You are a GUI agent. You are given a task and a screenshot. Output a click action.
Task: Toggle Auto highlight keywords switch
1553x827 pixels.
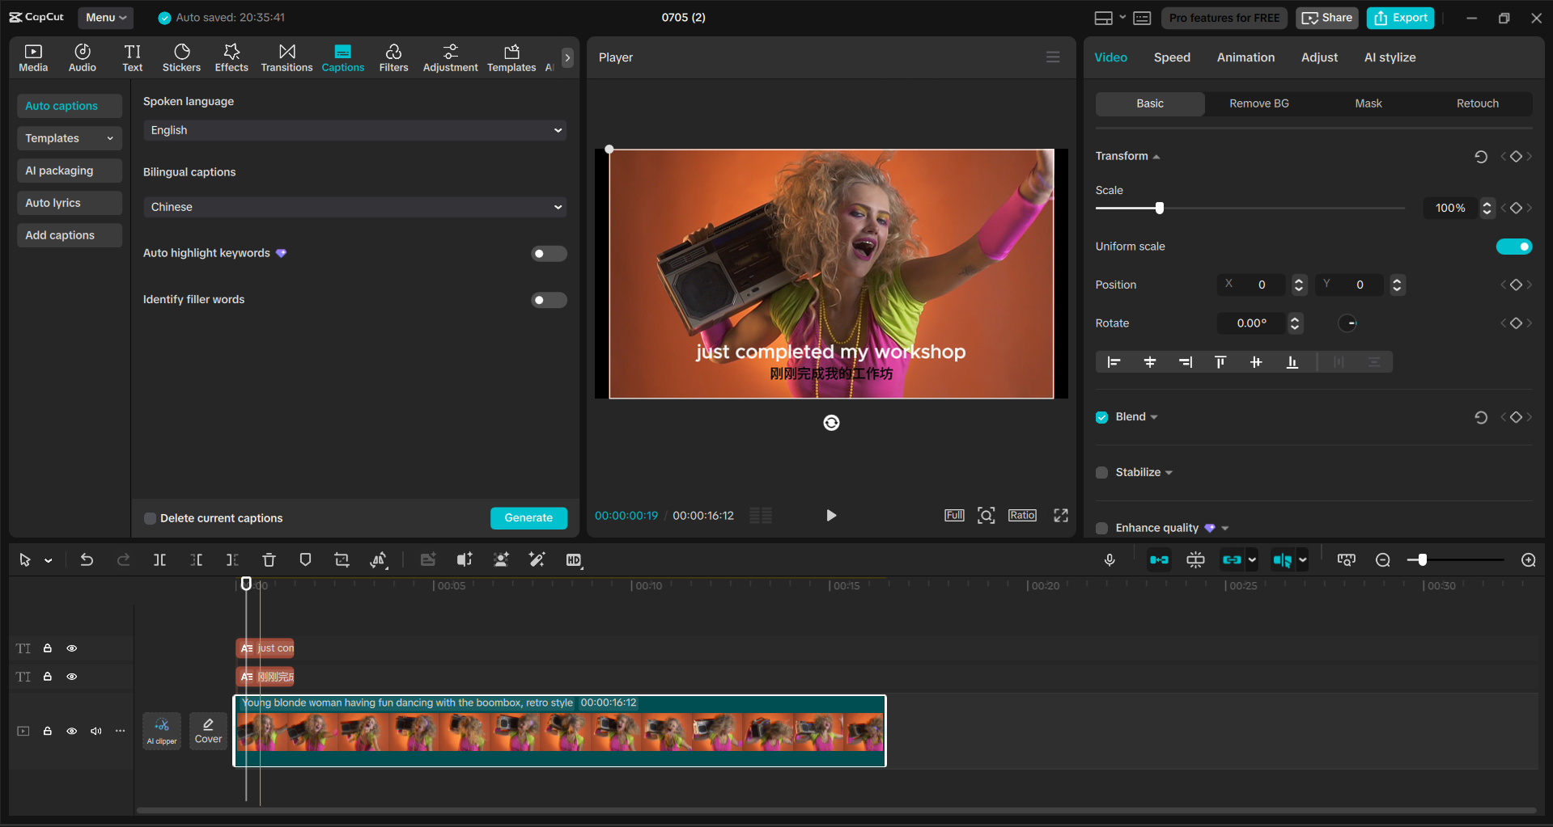(549, 254)
